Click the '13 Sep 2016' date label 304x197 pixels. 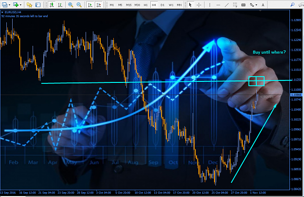point(8,193)
